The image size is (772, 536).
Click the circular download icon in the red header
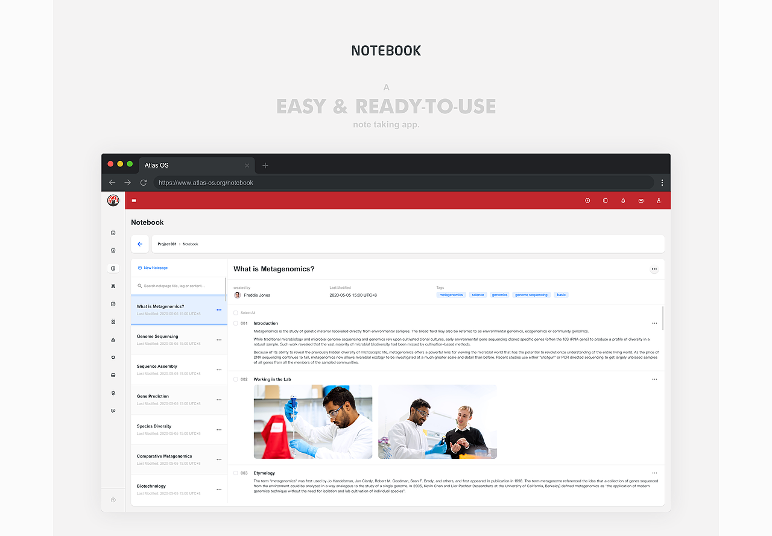[x=587, y=201]
